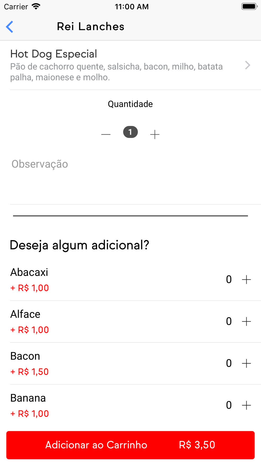The image size is (261, 465).
Task: Tap the blue back arrow
Action: (10, 27)
